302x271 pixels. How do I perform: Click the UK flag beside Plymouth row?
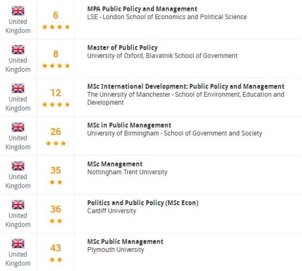coord(18,243)
